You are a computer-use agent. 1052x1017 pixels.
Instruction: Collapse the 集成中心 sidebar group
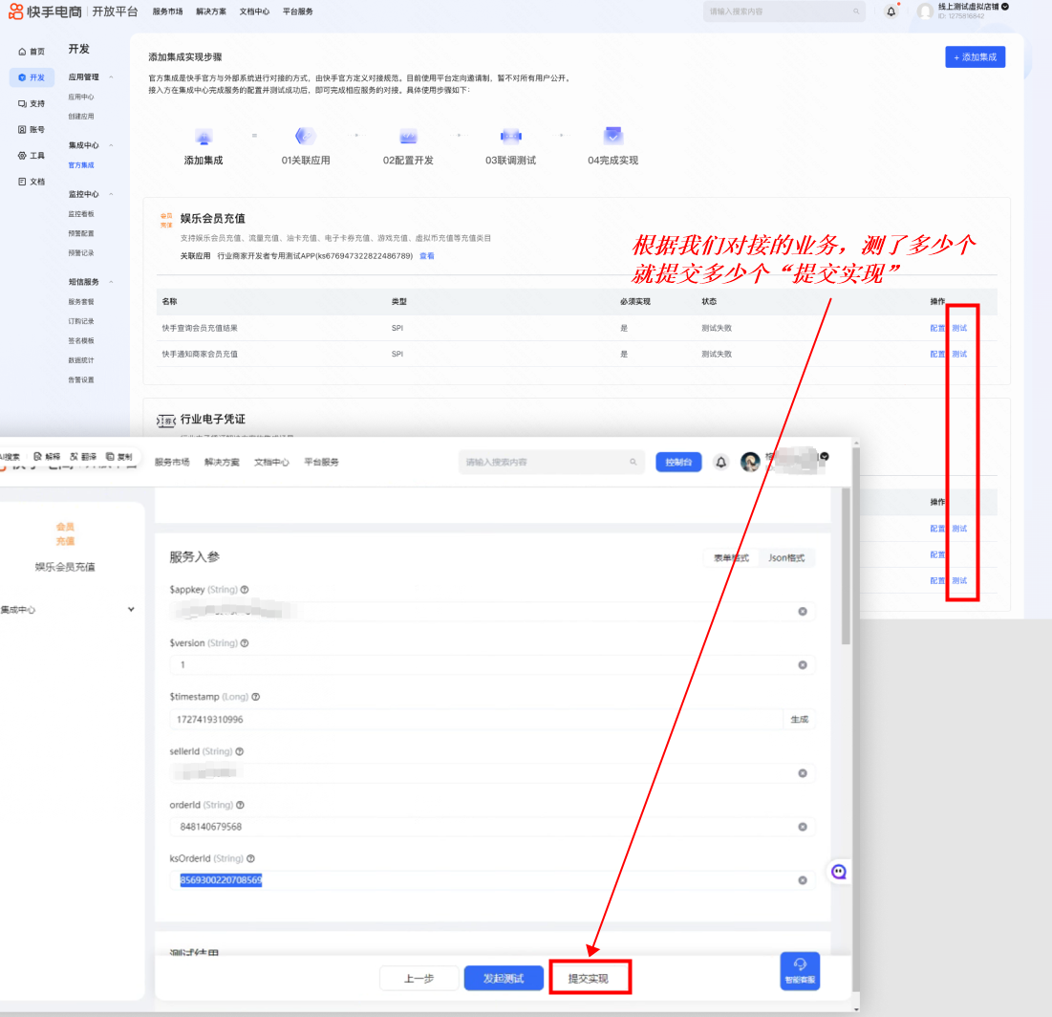click(x=111, y=145)
